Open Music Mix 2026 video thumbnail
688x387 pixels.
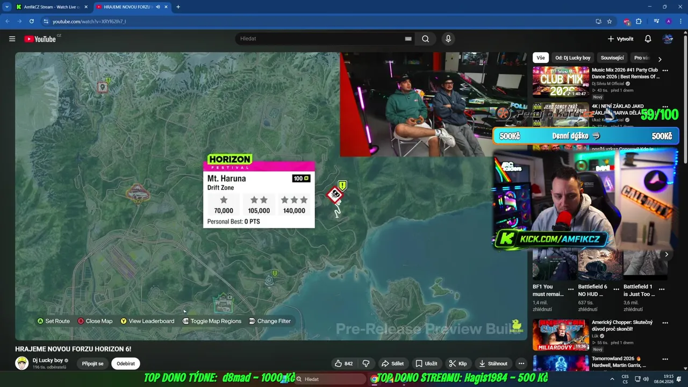pos(561,82)
